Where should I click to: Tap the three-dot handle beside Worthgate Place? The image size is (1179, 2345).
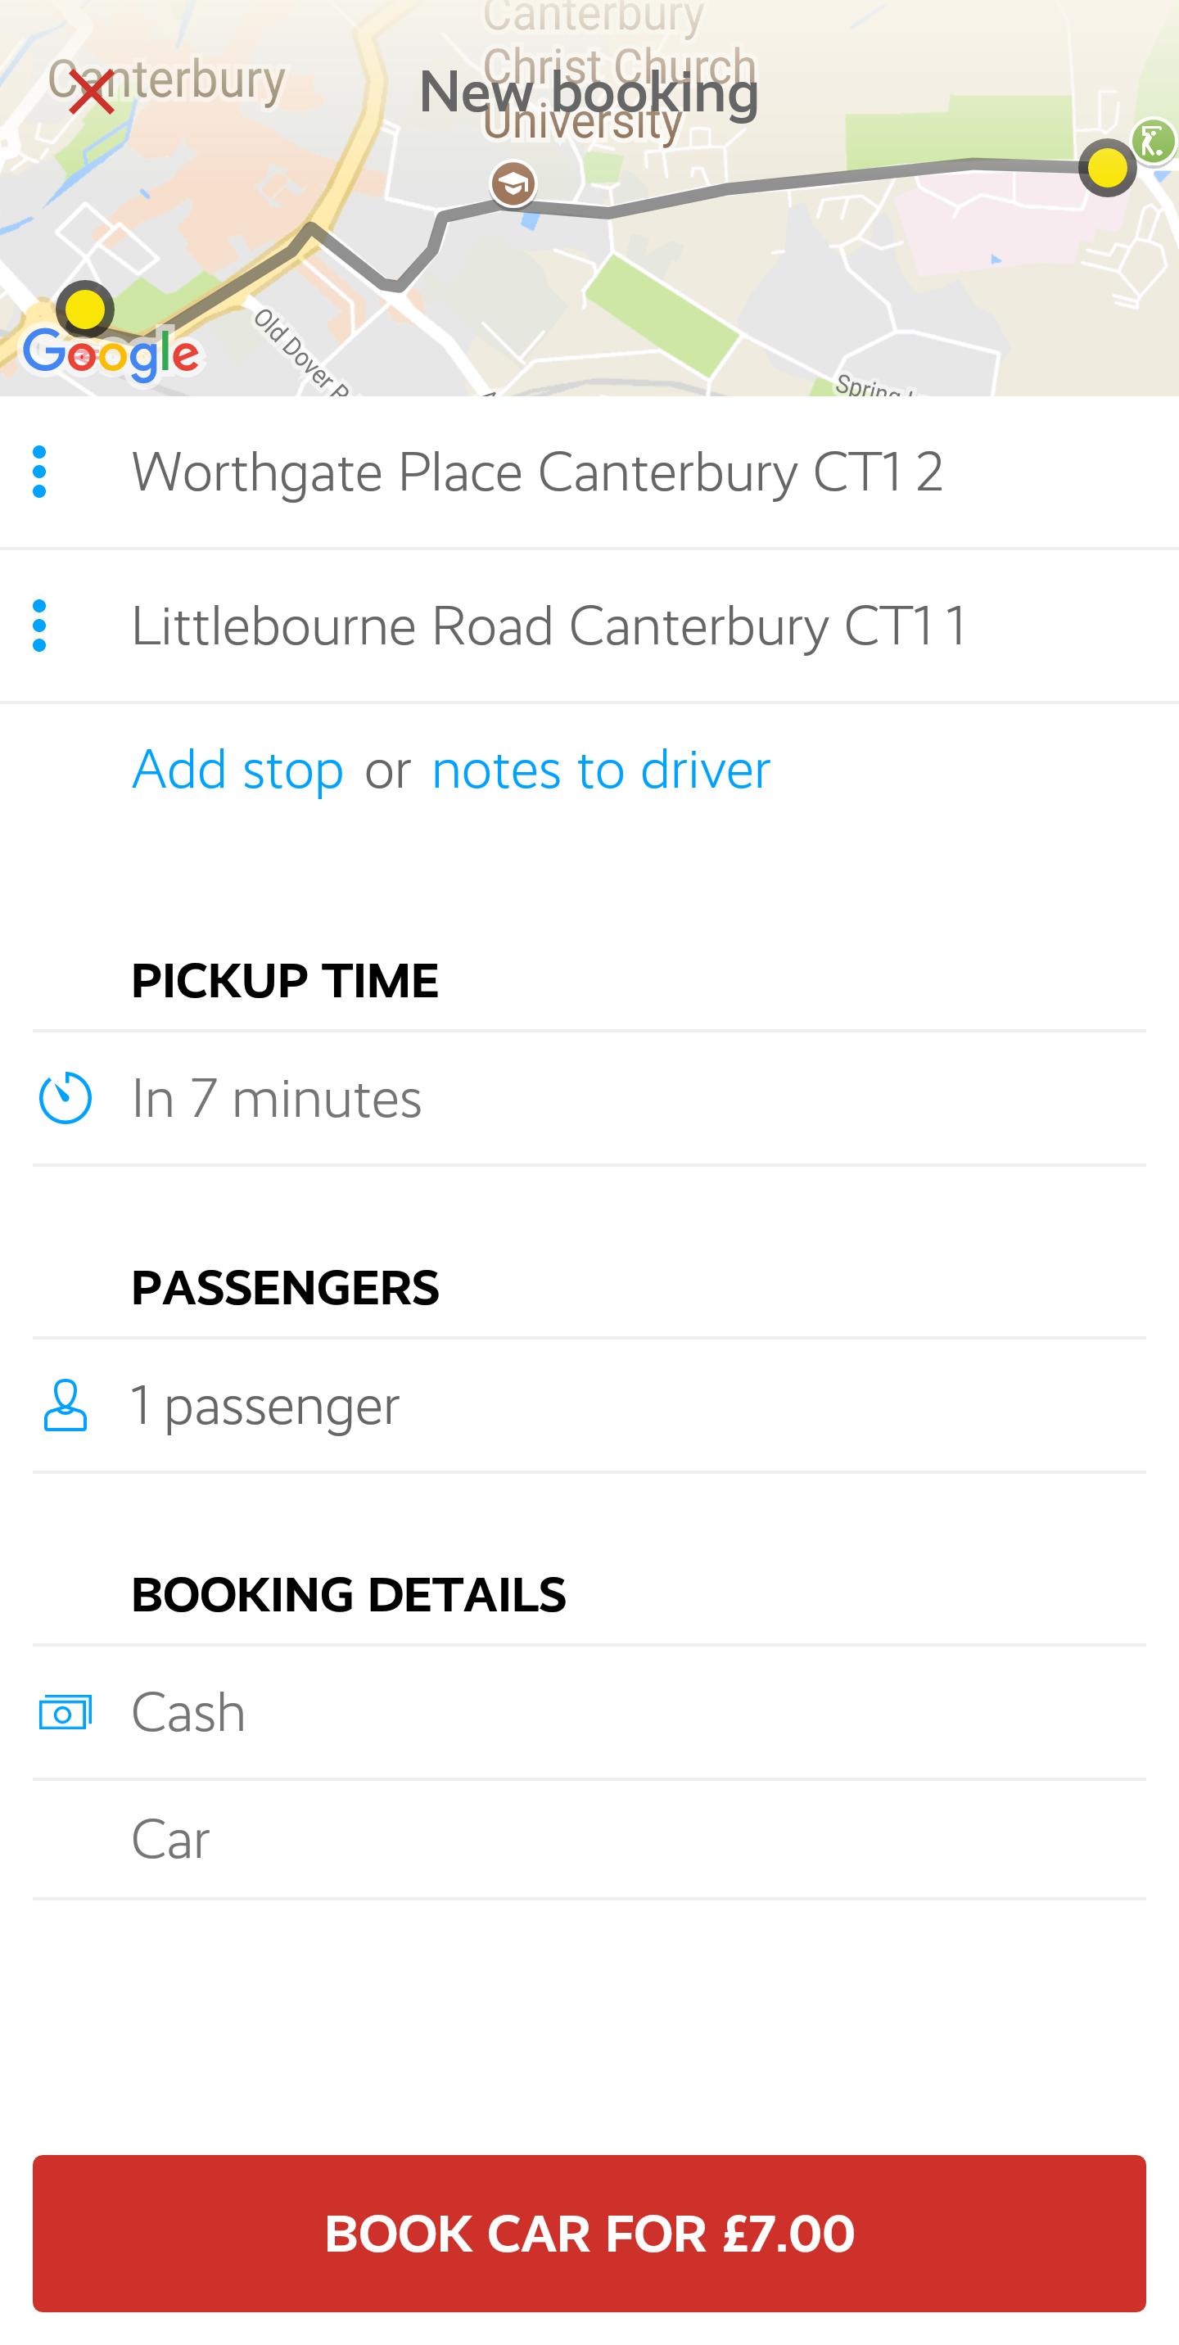[39, 472]
